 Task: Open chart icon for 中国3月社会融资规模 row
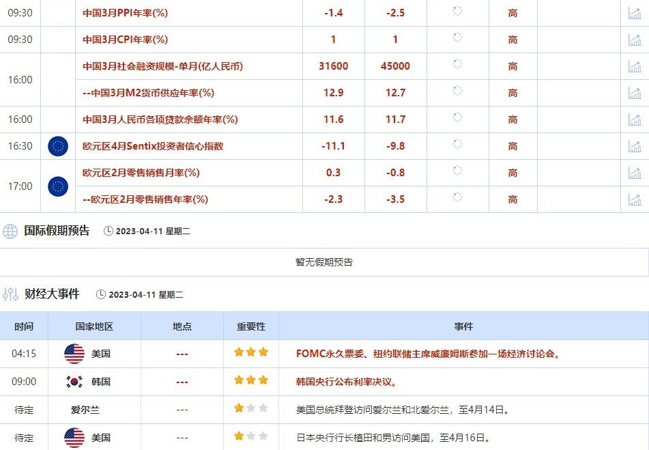pos(635,66)
